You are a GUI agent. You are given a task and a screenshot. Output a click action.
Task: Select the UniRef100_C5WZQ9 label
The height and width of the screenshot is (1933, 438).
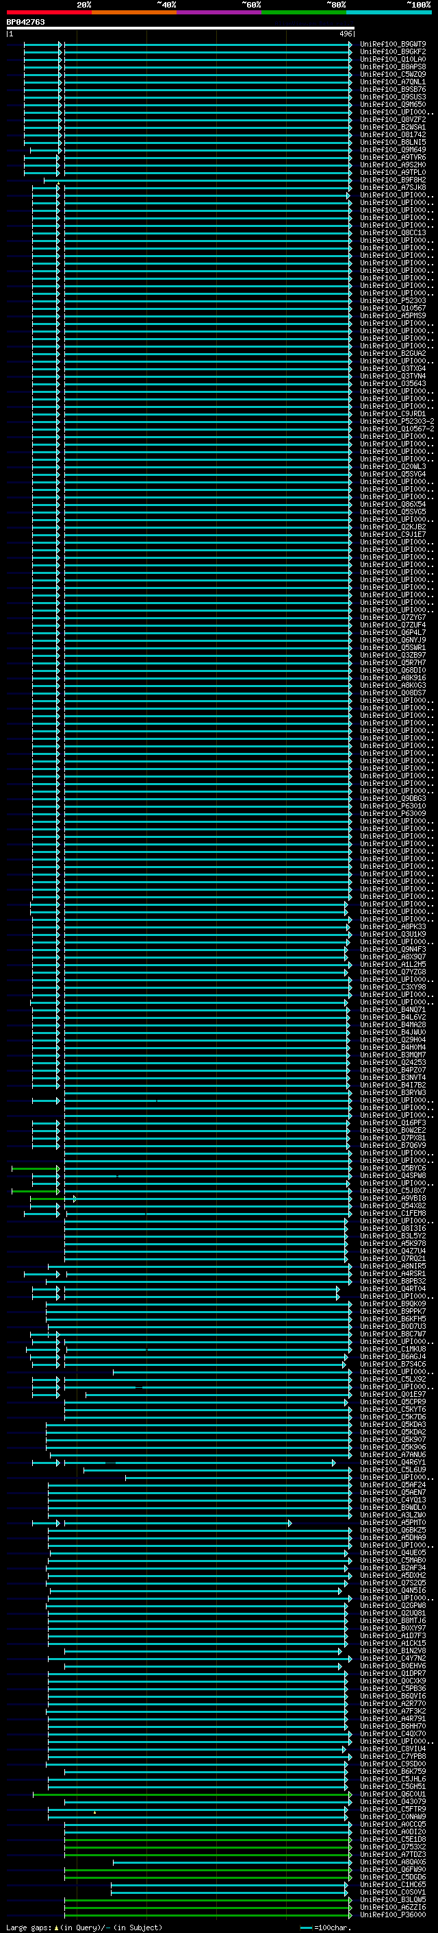392,74
